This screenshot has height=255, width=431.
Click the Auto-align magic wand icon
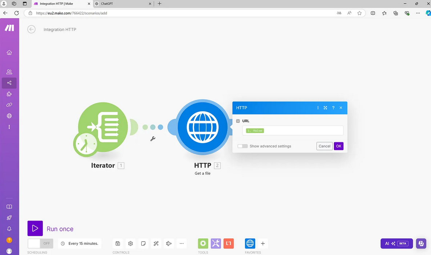tap(156, 243)
